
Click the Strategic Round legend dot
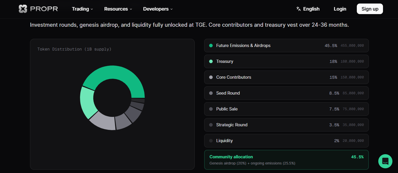point(211,125)
